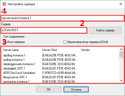Choose dataloggersuite.Instance.1 server entry
The width and height of the screenshot is (125, 96).
tap(19, 64)
